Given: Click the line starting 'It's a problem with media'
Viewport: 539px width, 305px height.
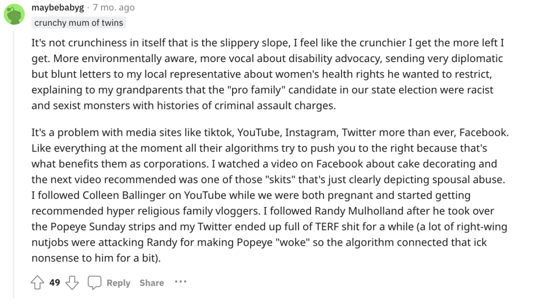Looking at the screenshot, I should 270,133.
